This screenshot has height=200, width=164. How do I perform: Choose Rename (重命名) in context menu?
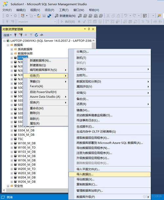[x=46, y=108]
